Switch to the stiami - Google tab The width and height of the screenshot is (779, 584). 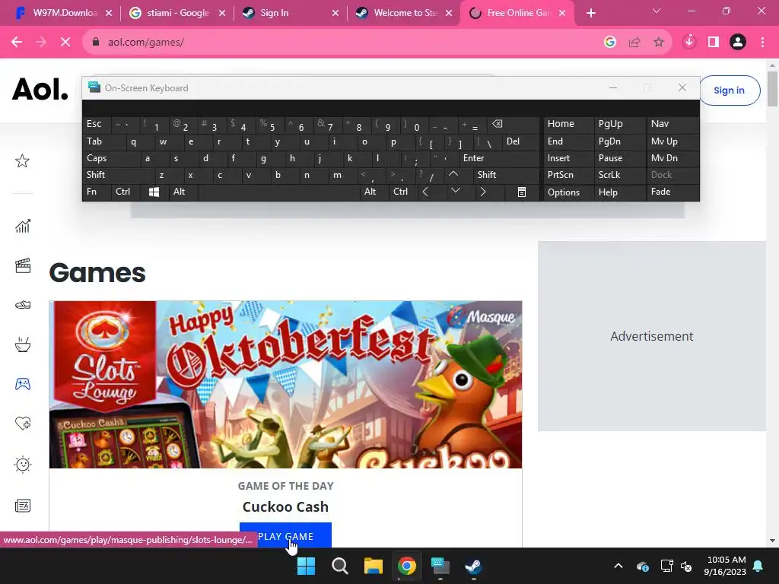tap(178, 13)
